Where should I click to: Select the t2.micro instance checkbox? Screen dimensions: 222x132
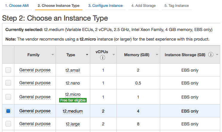8,97
